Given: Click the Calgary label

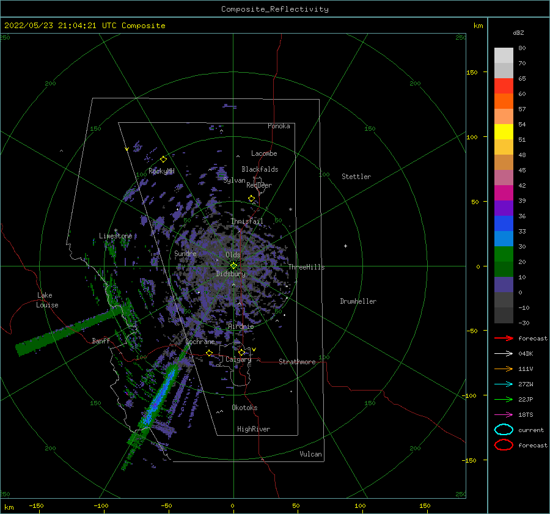Looking at the screenshot, I should point(238,359).
